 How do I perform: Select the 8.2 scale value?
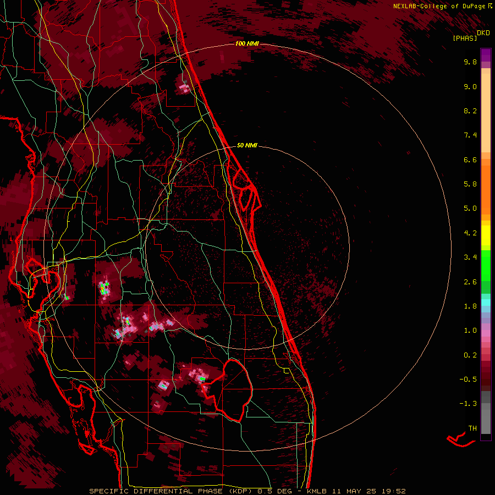[470, 111]
